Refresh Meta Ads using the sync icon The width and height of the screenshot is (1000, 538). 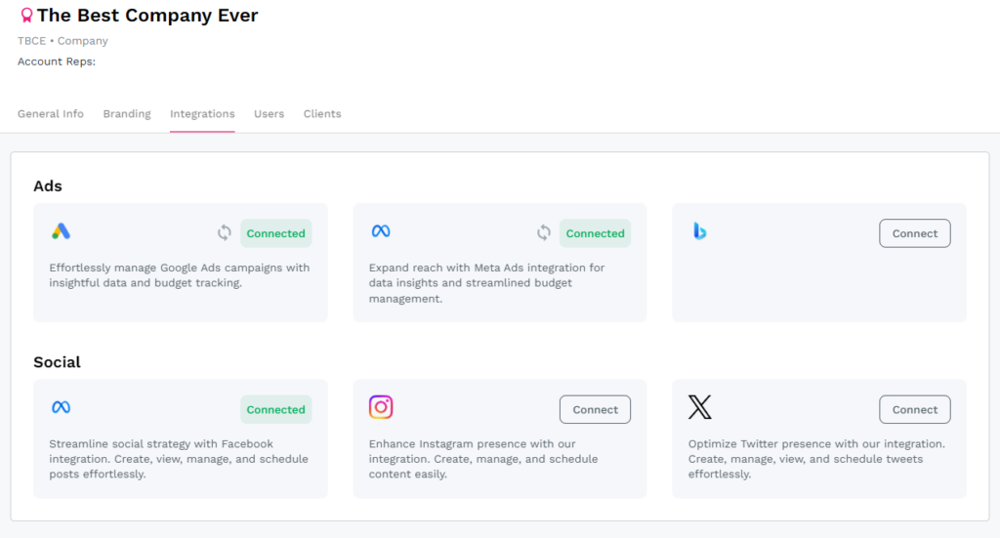tap(544, 233)
